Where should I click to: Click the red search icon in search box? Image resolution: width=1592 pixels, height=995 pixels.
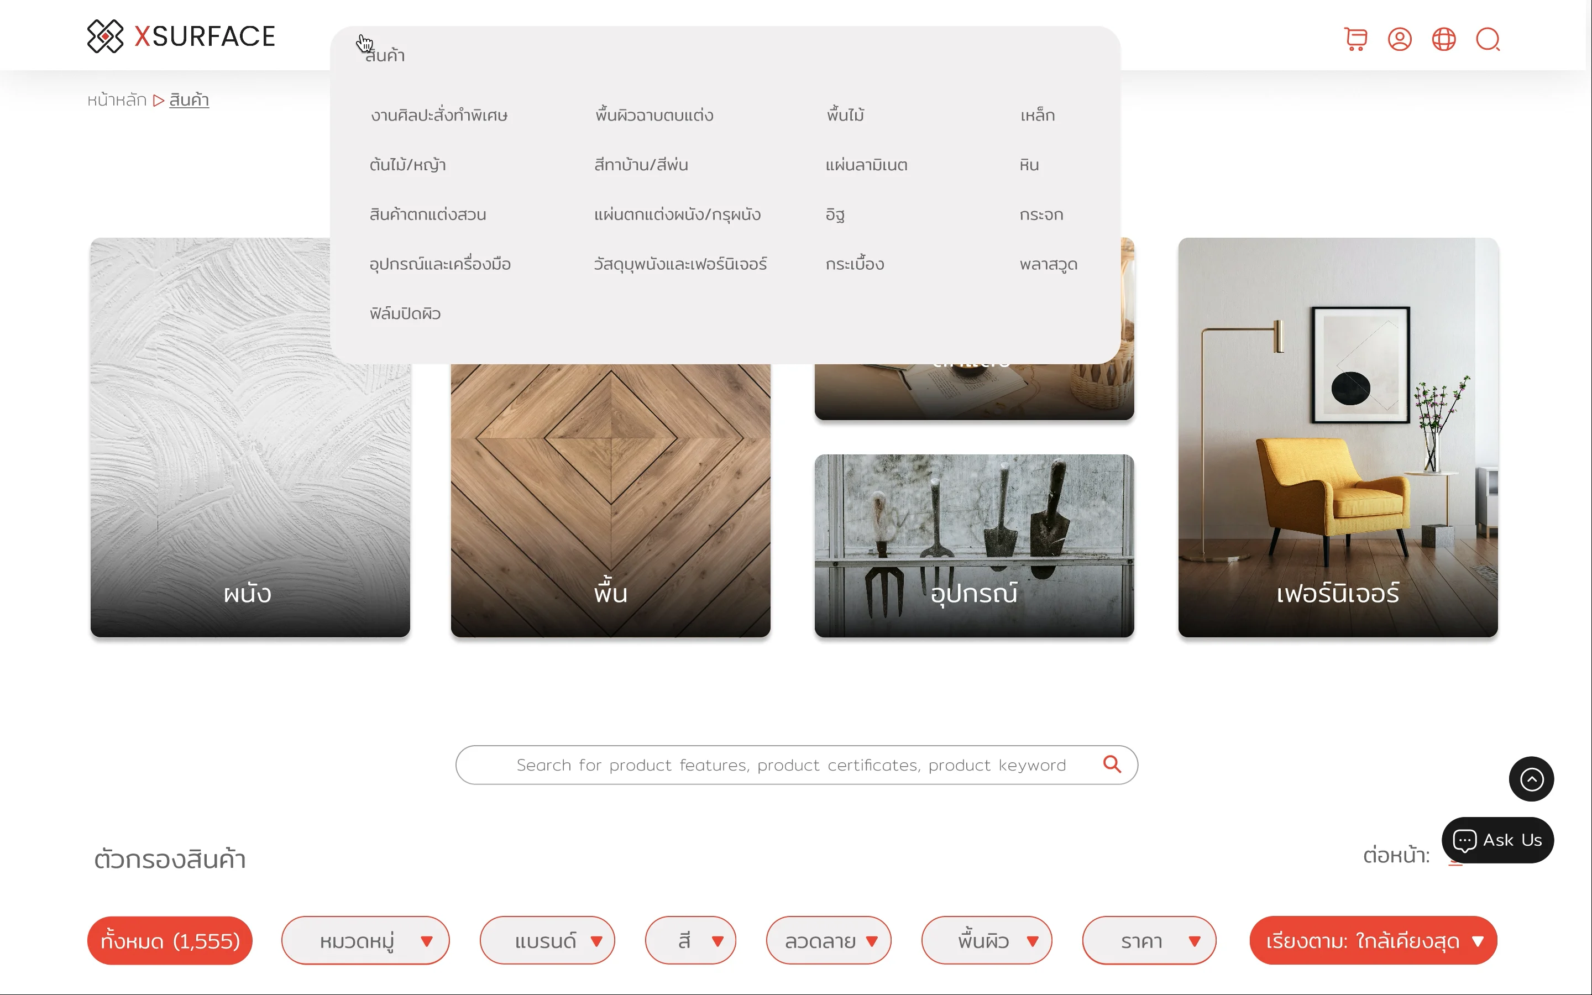point(1112,764)
